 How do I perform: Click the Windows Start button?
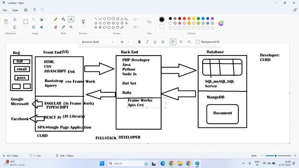click(x=102, y=163)
